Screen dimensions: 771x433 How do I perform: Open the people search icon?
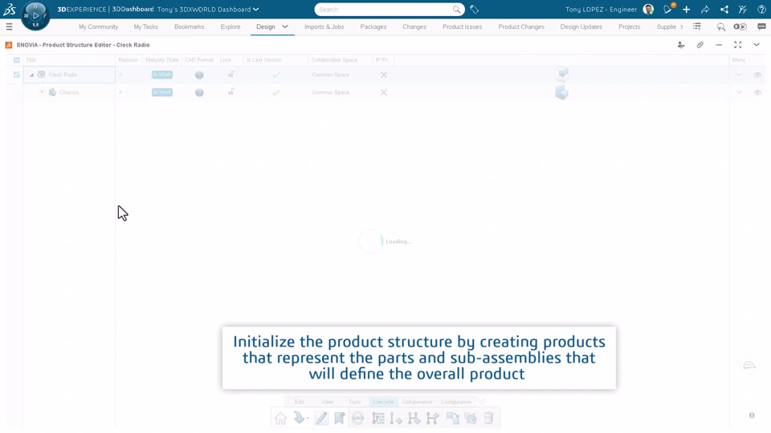(721, 27)
